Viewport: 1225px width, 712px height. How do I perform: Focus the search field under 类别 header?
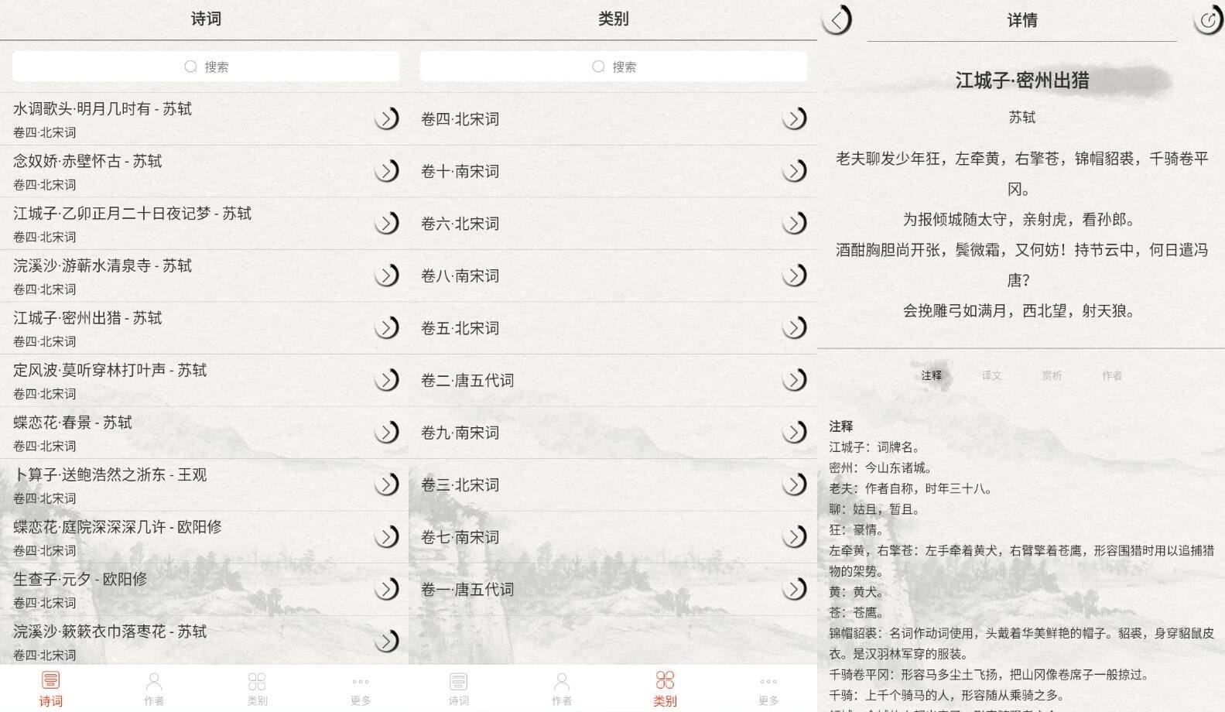tap(614, 67)
